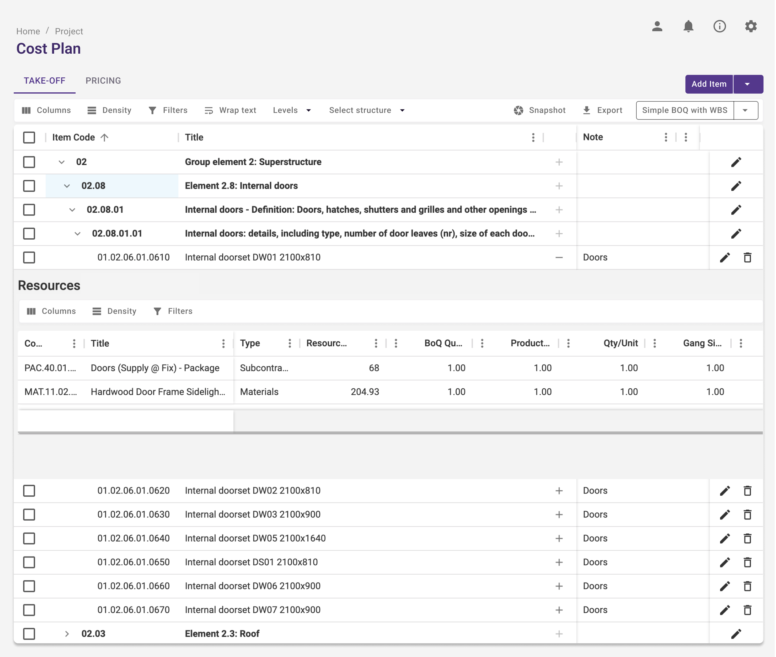The height and width of the screenshot is (657, 776).
Task: Expand the 02.03 Roof tree row
Action: tap(67, 634)
